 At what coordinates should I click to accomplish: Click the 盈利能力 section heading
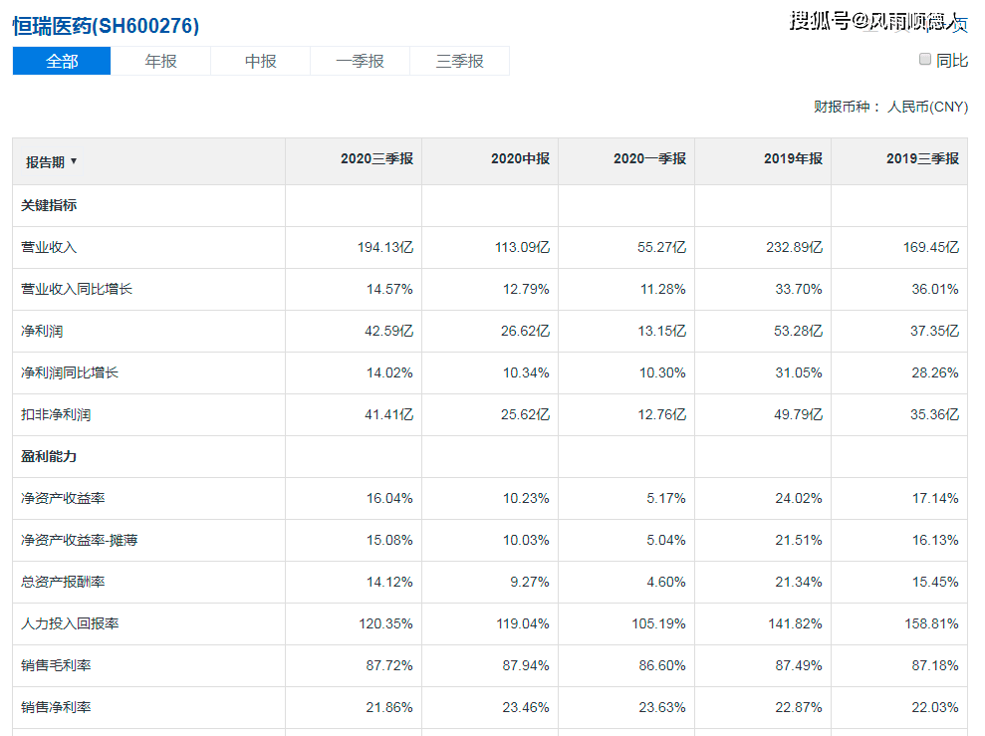49,456
